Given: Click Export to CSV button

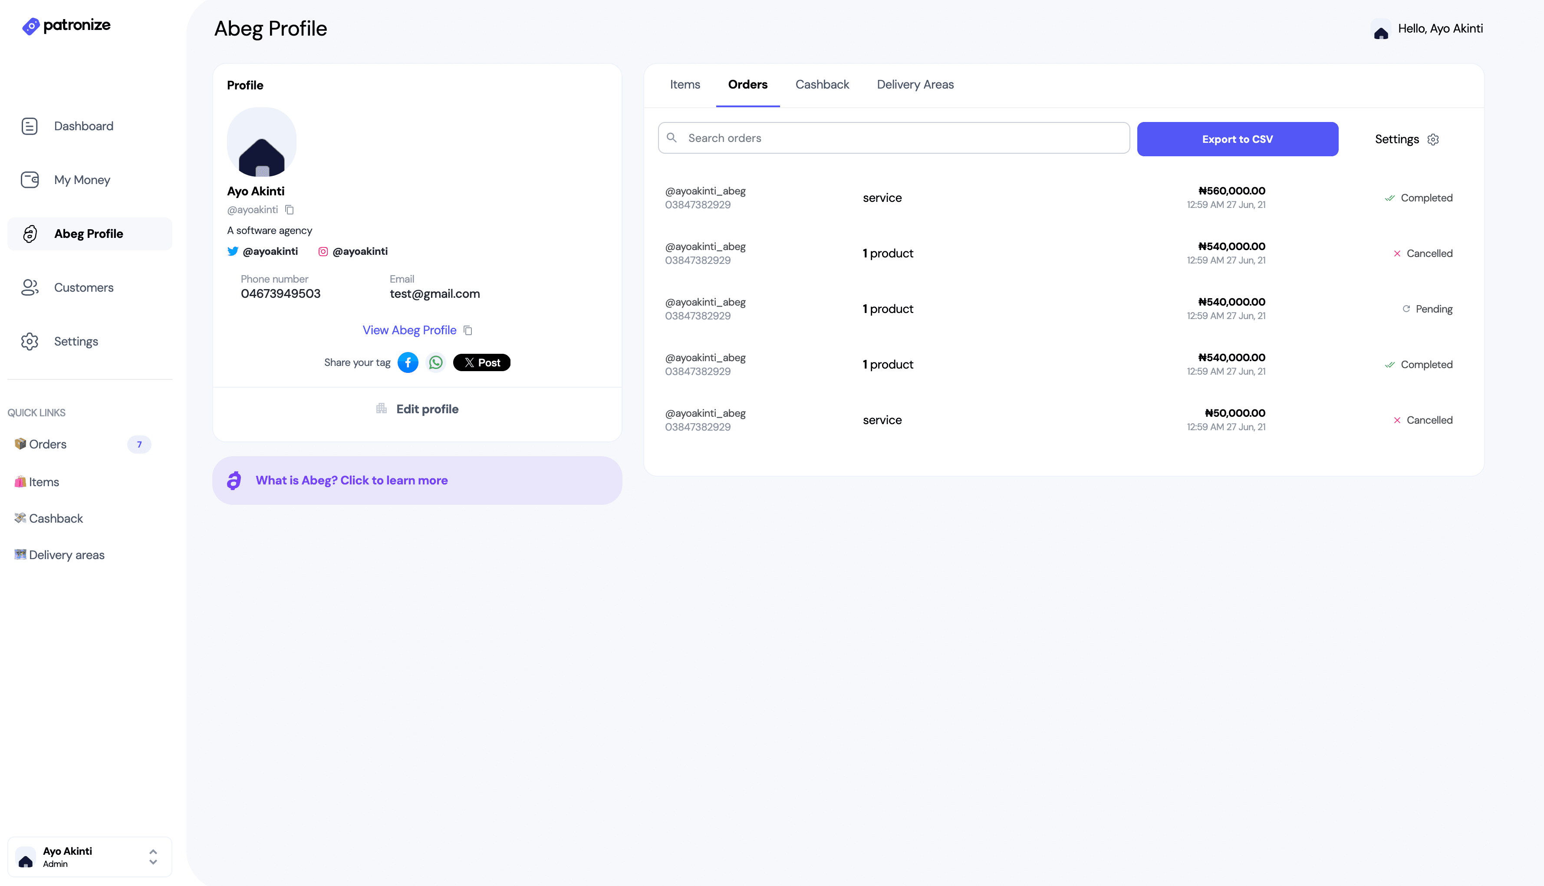Looking at the screenshot, I should pos(1238,139).
